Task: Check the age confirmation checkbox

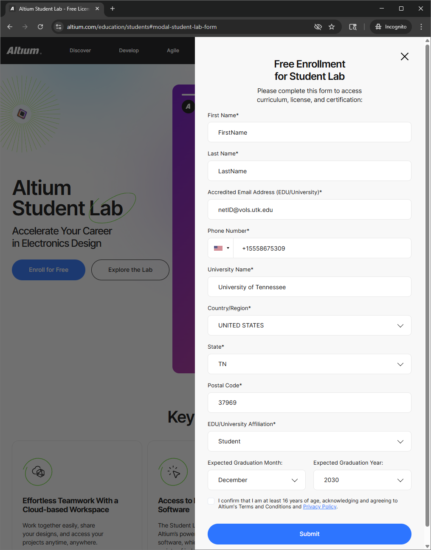Action: [211, 501]
